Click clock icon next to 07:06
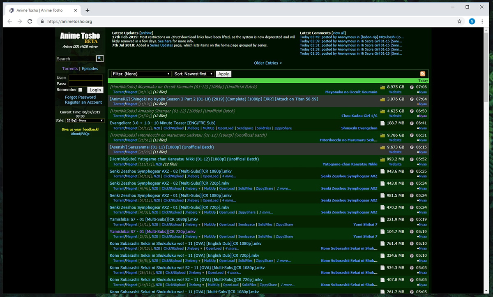Image resolution: width=493 pixels, height=297 pixels. coord(412,87)
